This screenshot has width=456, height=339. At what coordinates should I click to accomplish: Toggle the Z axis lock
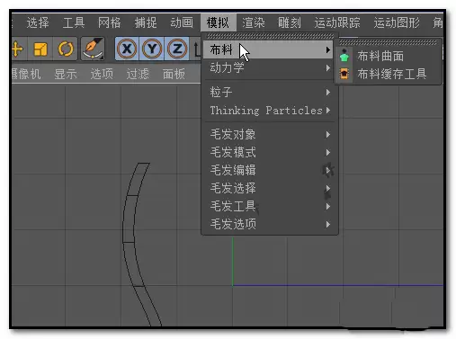coord(177,49)
